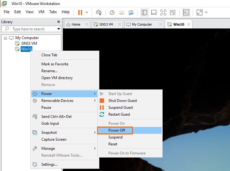
Task: Open the power options dropdown arrow
Action: point(87,13)
